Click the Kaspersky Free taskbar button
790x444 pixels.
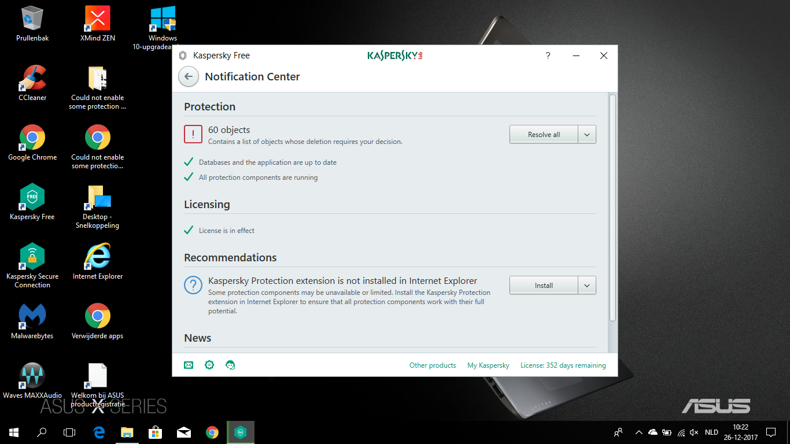tap(241, 432)
